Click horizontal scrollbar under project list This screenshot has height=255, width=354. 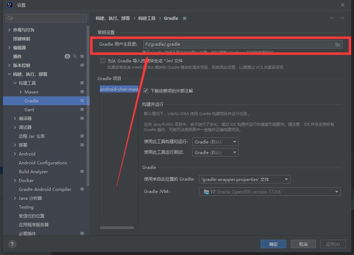[x=117, y=228]
